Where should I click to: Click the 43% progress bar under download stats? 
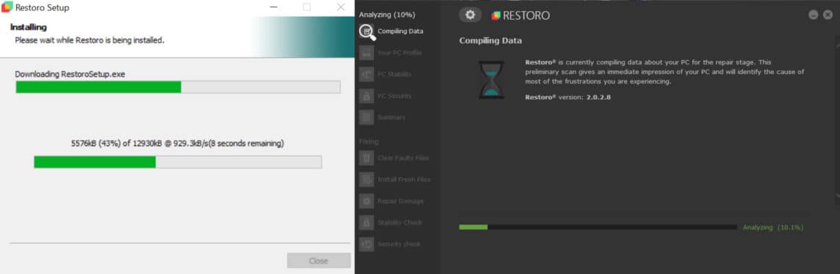(x=178, y=162)
